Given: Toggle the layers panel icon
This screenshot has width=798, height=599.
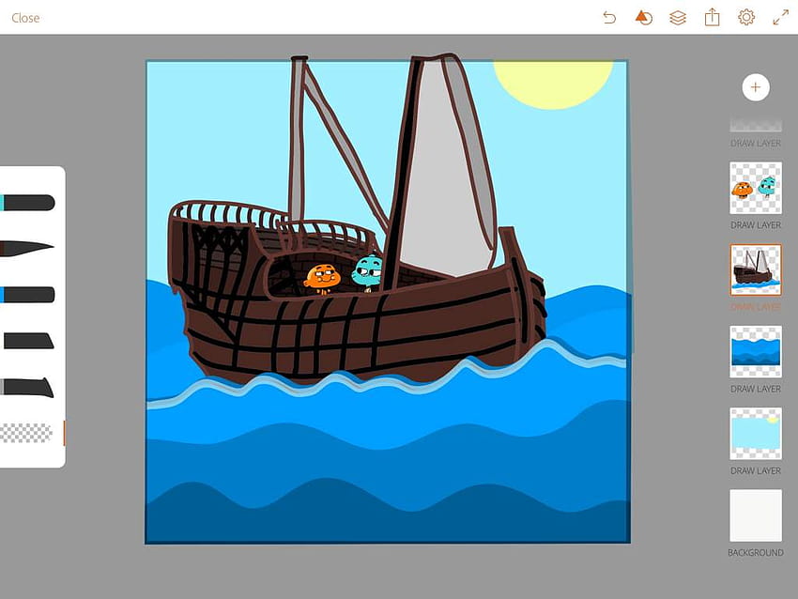Looking at the screenshot, I should coord(678,18).
